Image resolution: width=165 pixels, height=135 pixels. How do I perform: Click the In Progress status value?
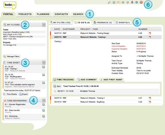point(141,51)
